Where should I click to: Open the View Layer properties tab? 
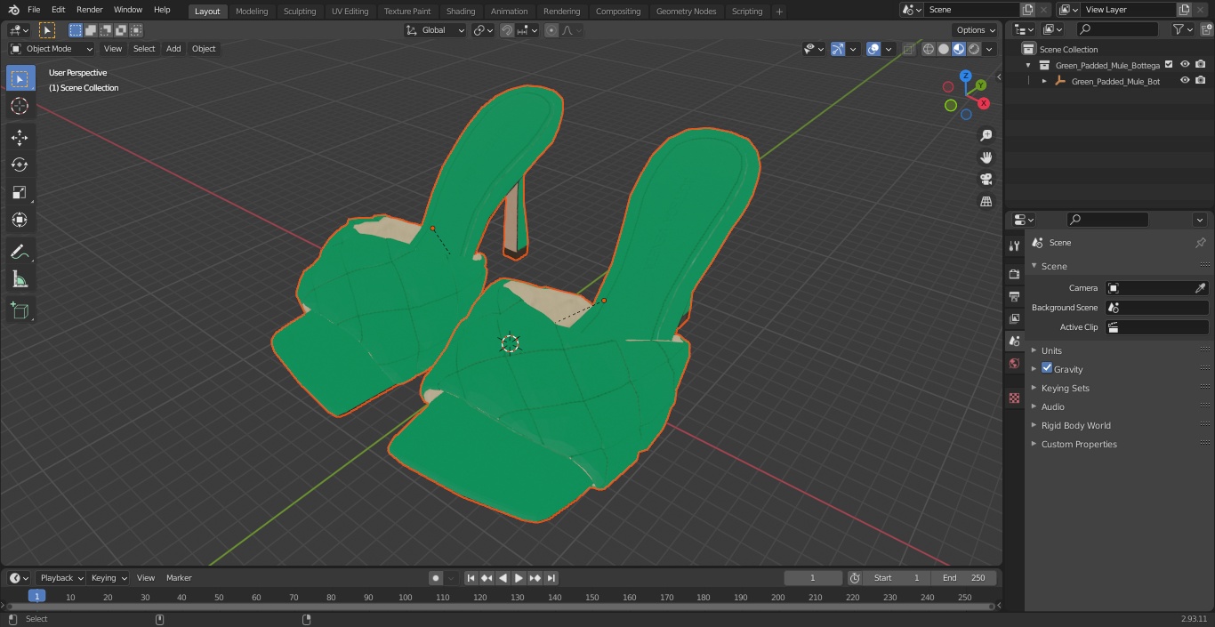[1014, 318]
